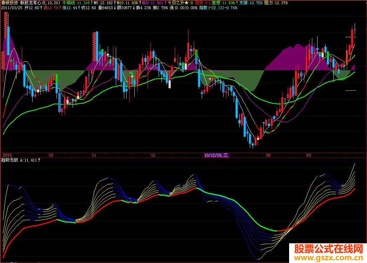This screenshot has width=367, height=263.
Task: Select the 2010 marker on time axis
Action: pos(7,155)
